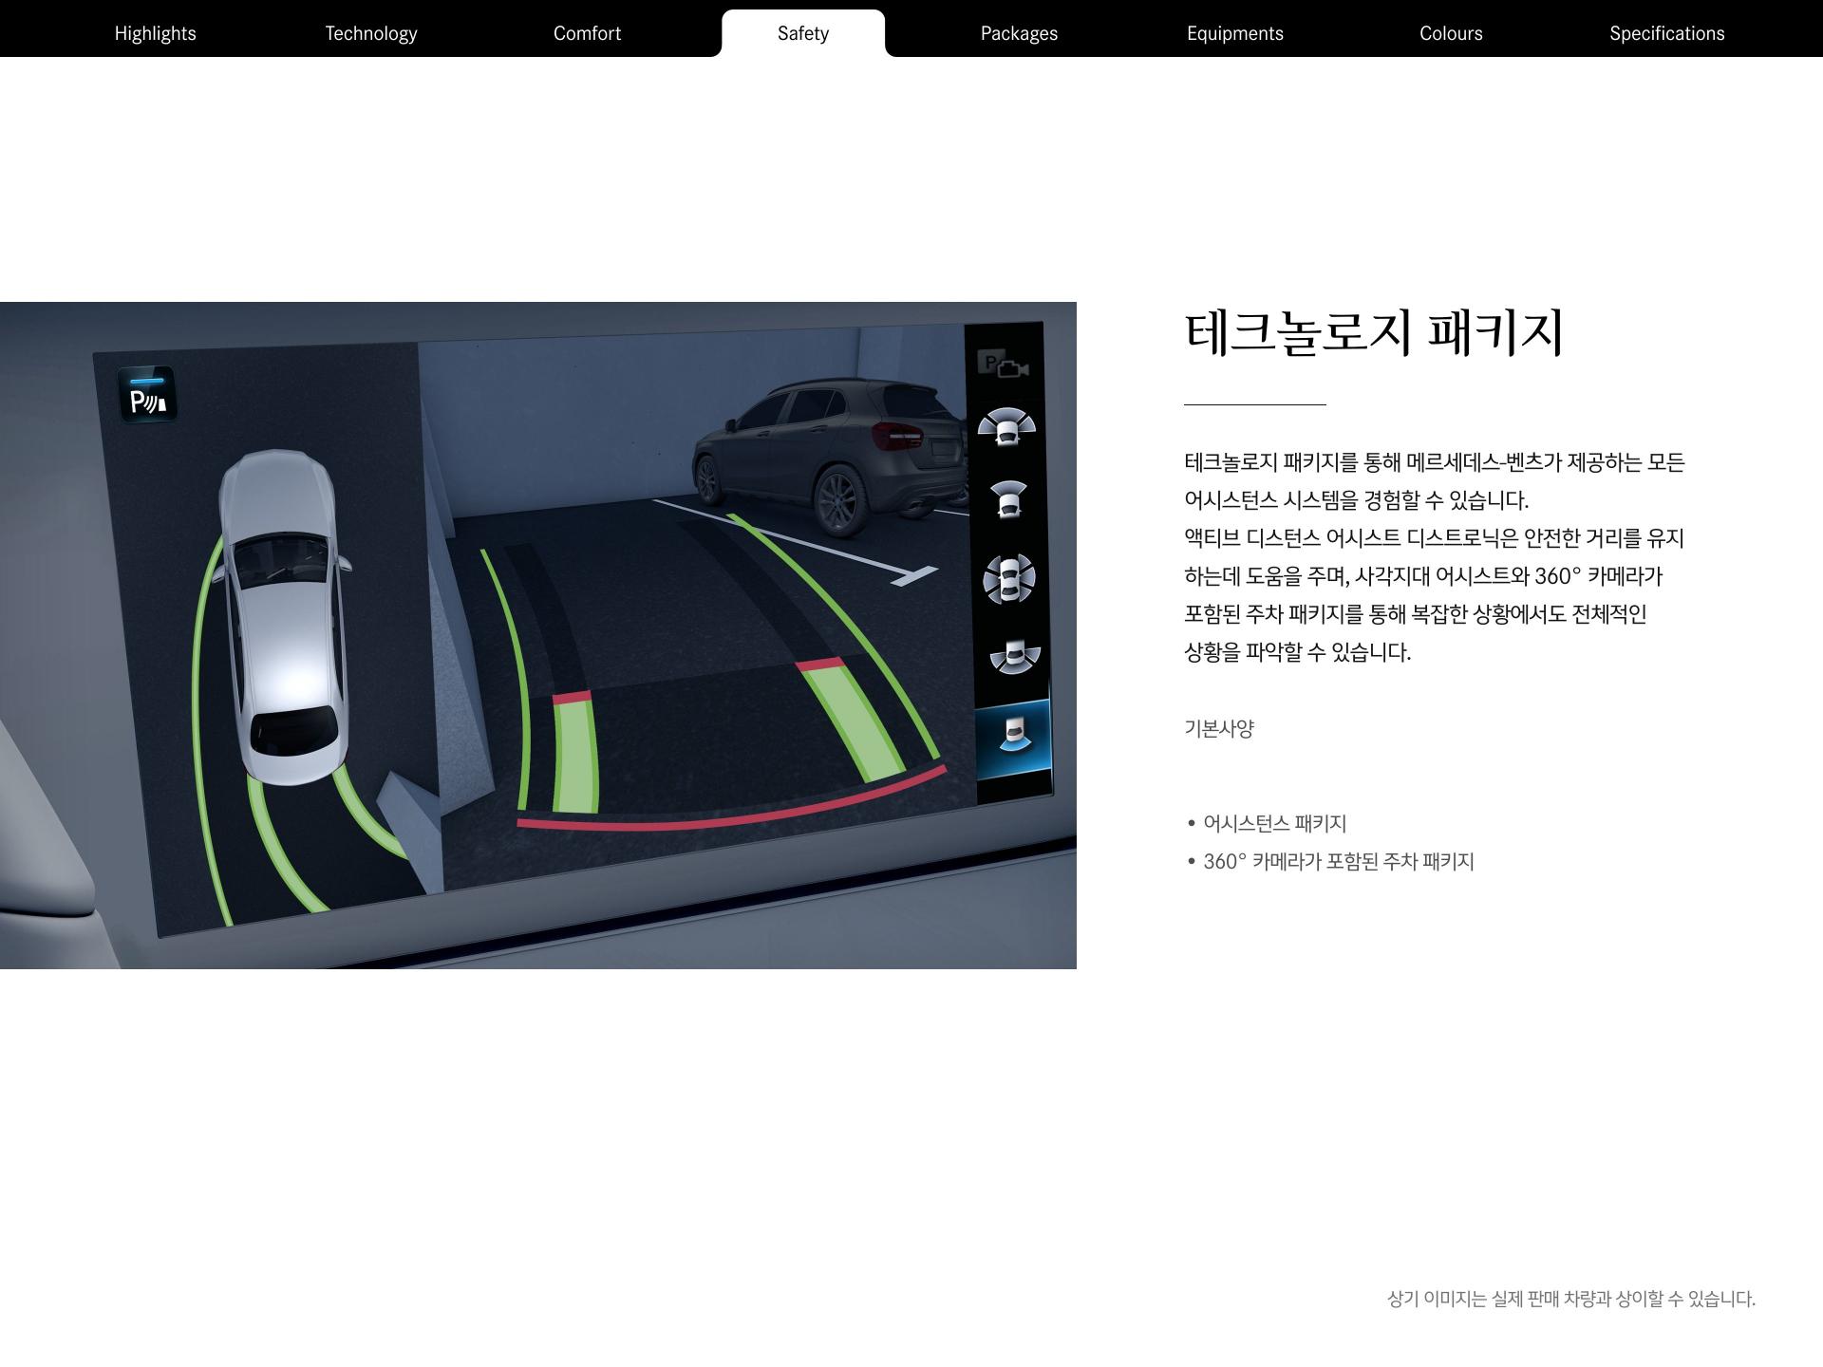This screenshot has height=1367, width=1823.
Task: Select the 360° surround view icon
Action: pos(1009,578)
